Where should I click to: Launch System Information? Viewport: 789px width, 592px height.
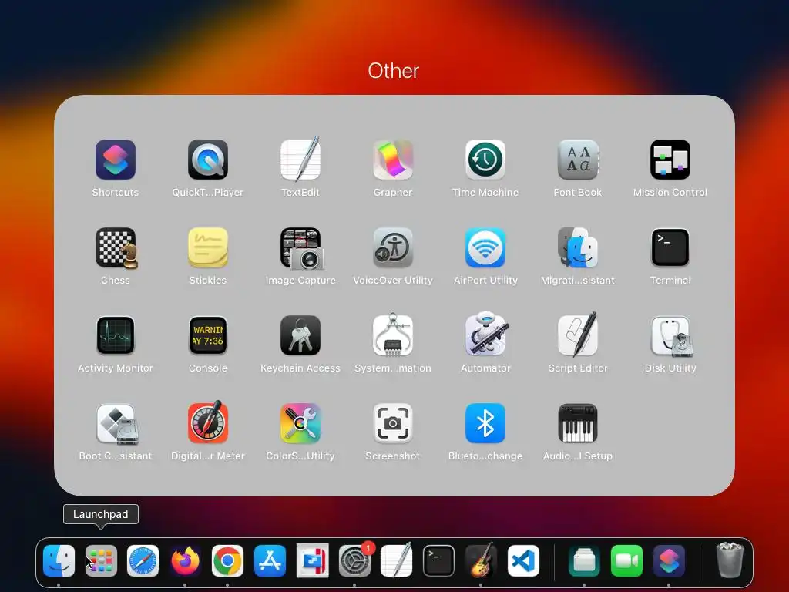point(393,335)
